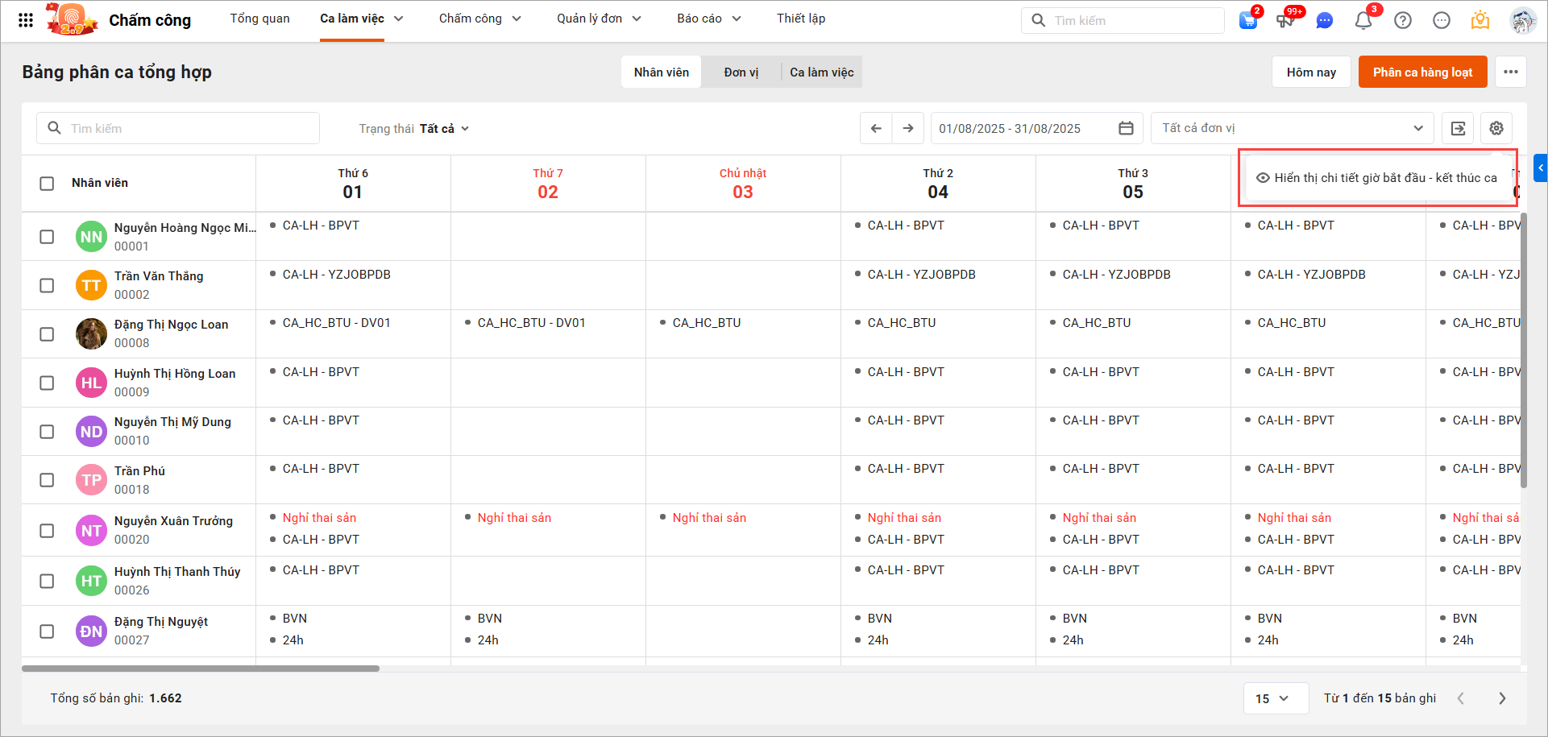Screen dimensions: 1548x737
Task: Select all employees header checkbox
Action: tap(47, 184)
